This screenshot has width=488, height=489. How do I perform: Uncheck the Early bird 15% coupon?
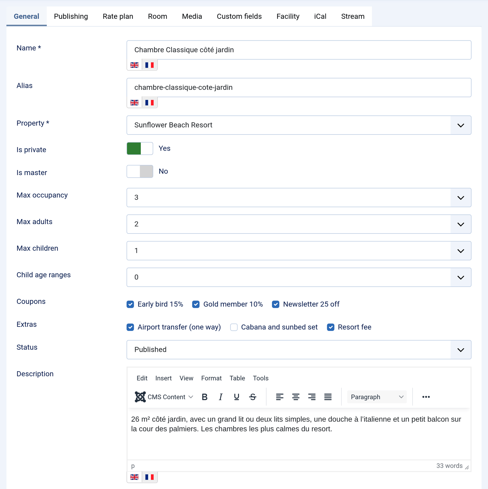click(130, 304)
